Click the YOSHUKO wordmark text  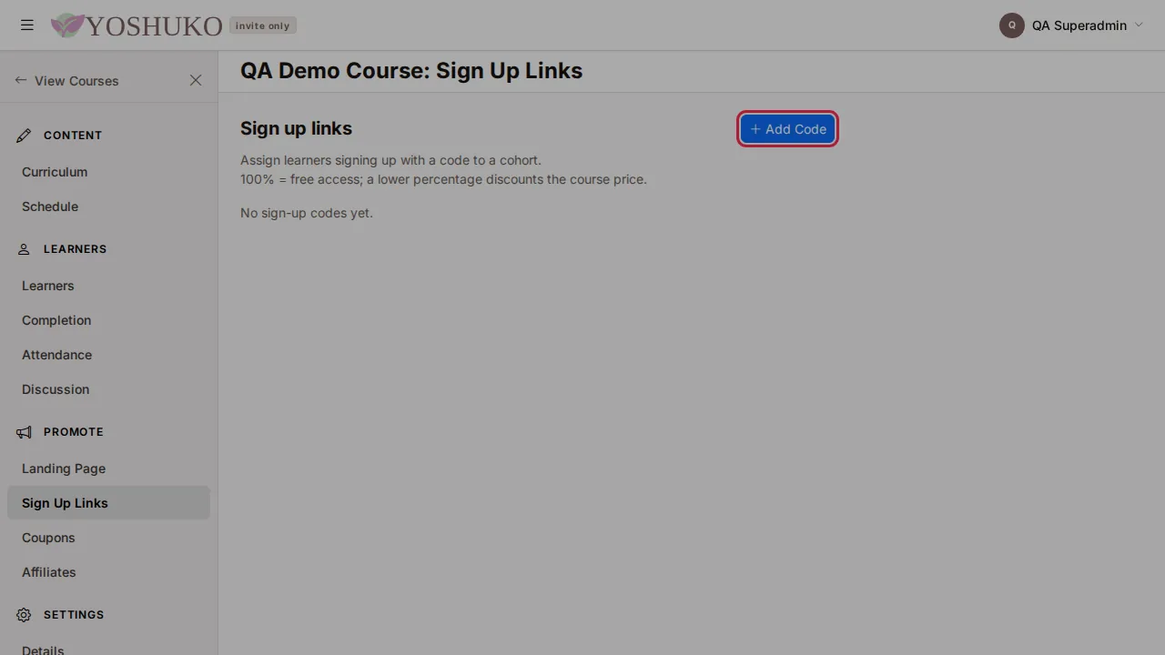(x=154, y=25)
